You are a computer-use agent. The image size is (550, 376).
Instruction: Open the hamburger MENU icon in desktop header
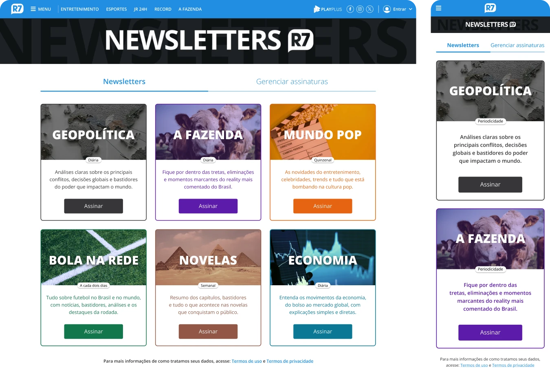33,9
